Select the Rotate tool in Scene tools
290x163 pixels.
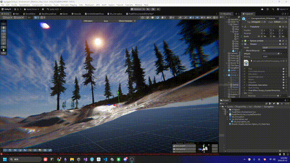coord(4,34)
